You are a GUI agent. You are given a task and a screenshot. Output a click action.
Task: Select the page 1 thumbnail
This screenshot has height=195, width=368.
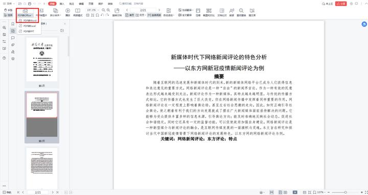pyautogui.click(x=42, y=60)
